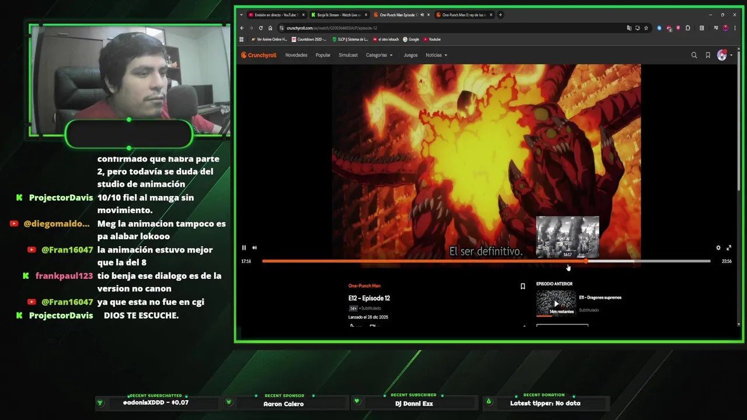Play previous episode E11 thumbnail
The width and height of the screenshot is (747, 420).
click(x=556, y=304)
